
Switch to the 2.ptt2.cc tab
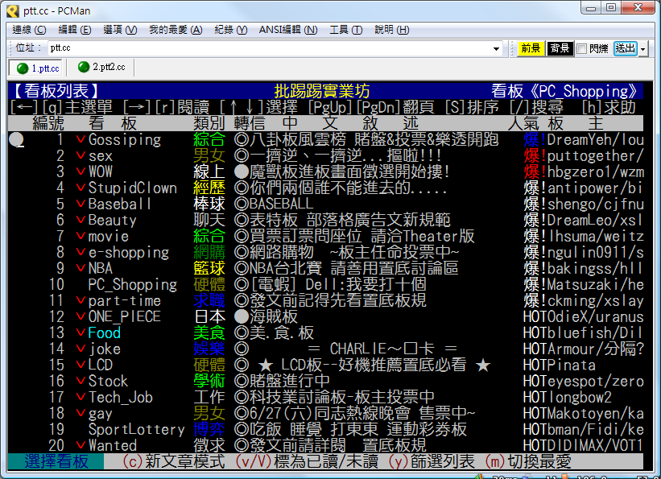click(x=101, y=67)
